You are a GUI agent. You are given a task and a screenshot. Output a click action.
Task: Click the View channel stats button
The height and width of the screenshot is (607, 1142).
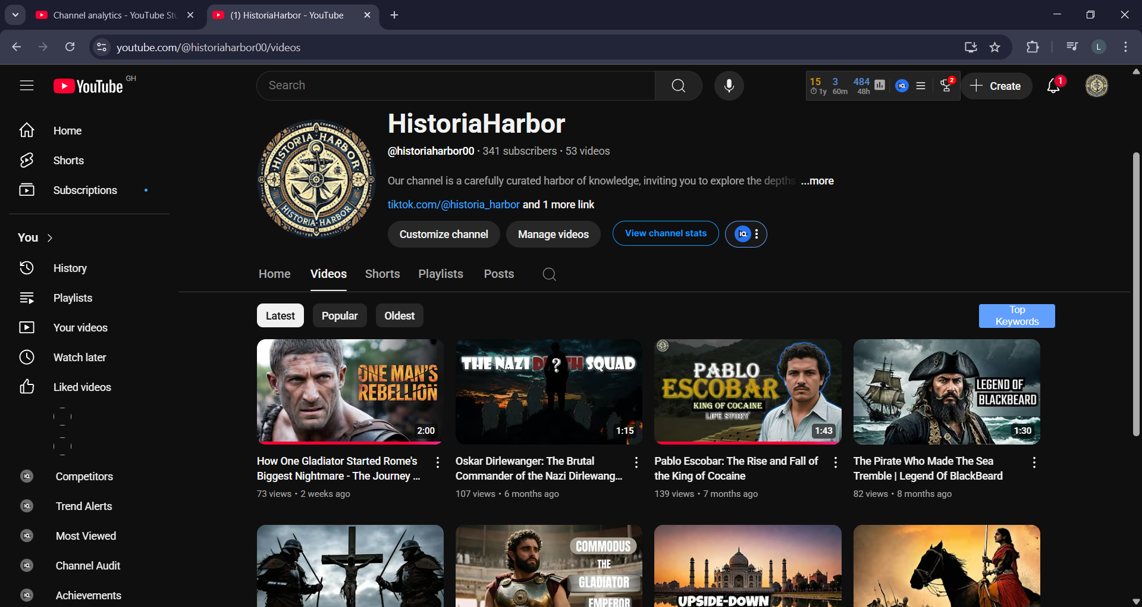666,234
